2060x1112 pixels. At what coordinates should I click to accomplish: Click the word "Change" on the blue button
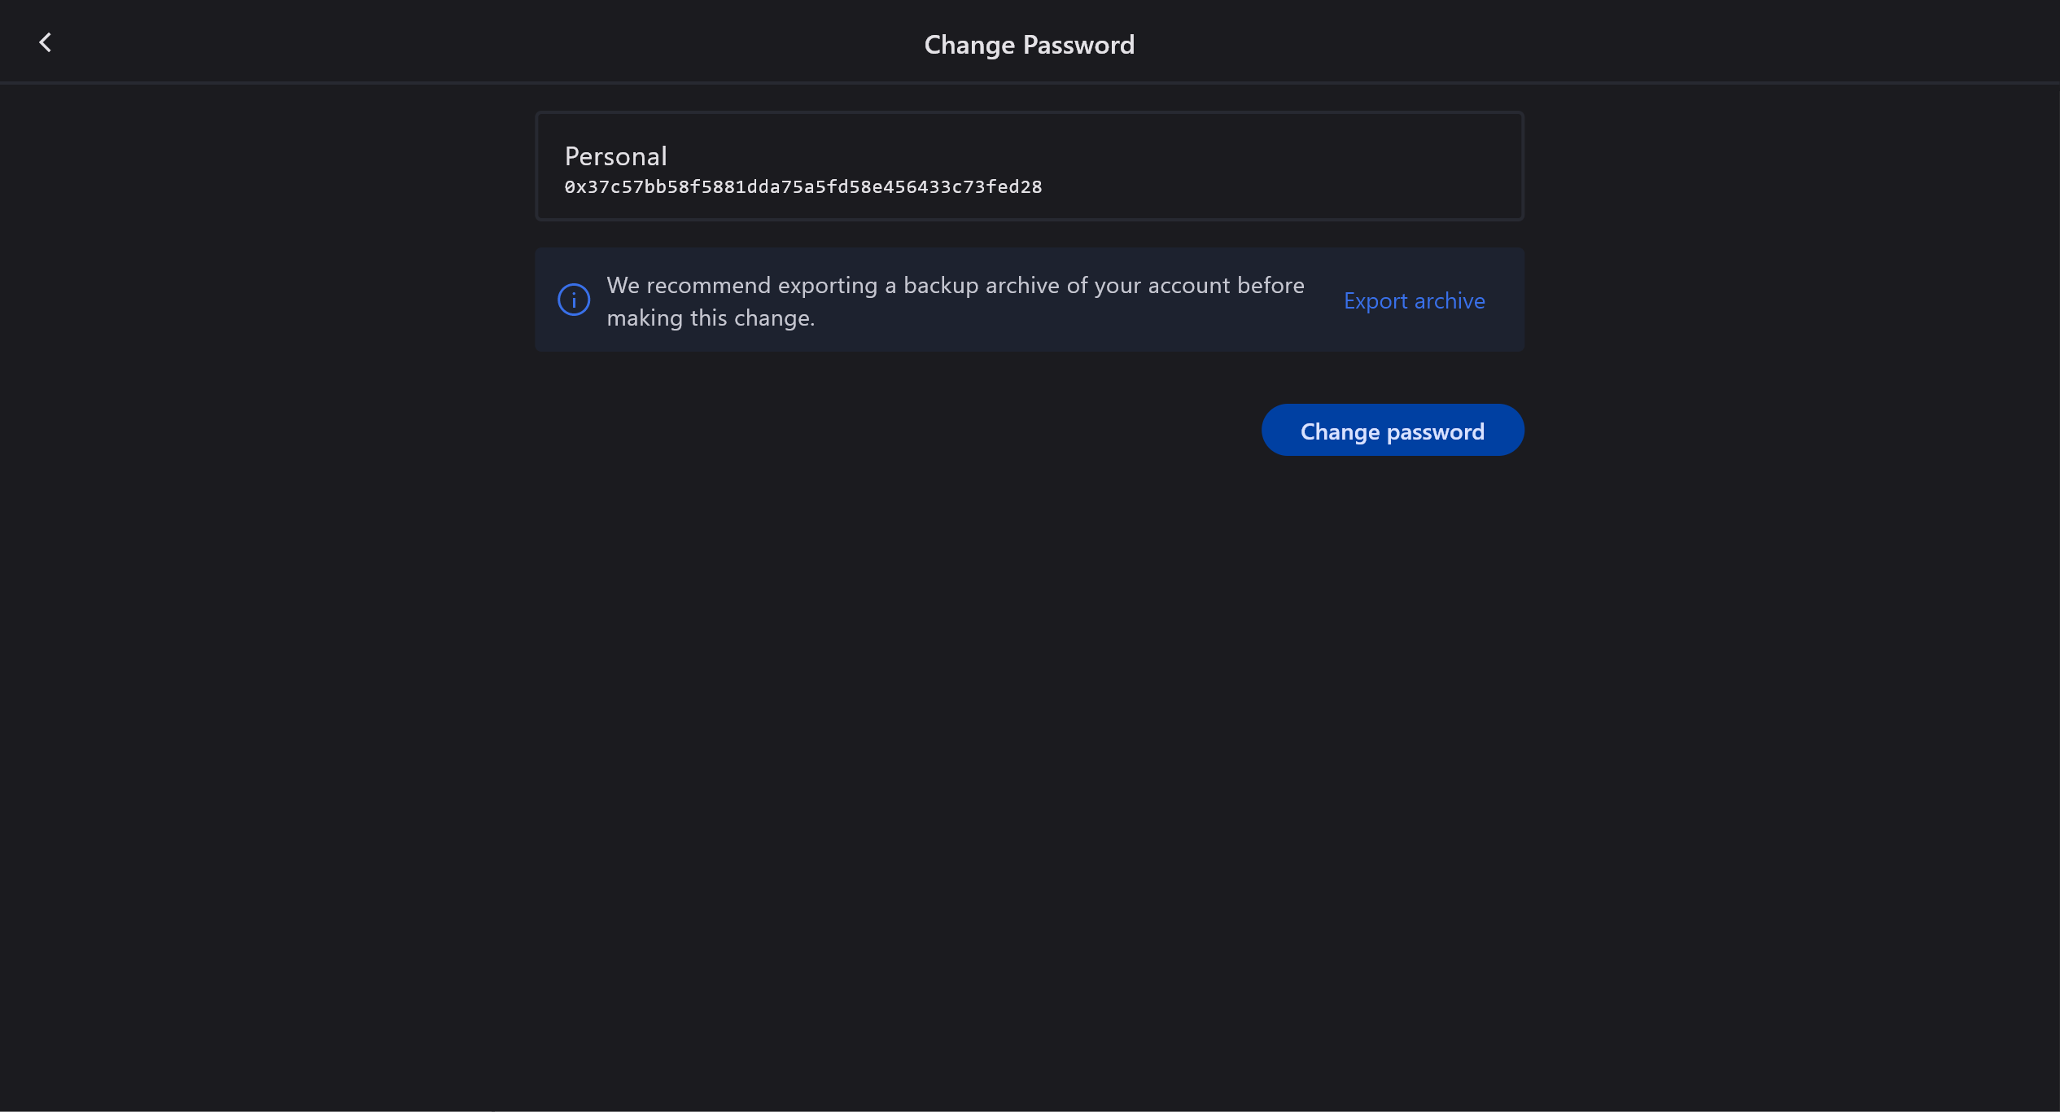pyautogui.click(x=1340, y=431)
